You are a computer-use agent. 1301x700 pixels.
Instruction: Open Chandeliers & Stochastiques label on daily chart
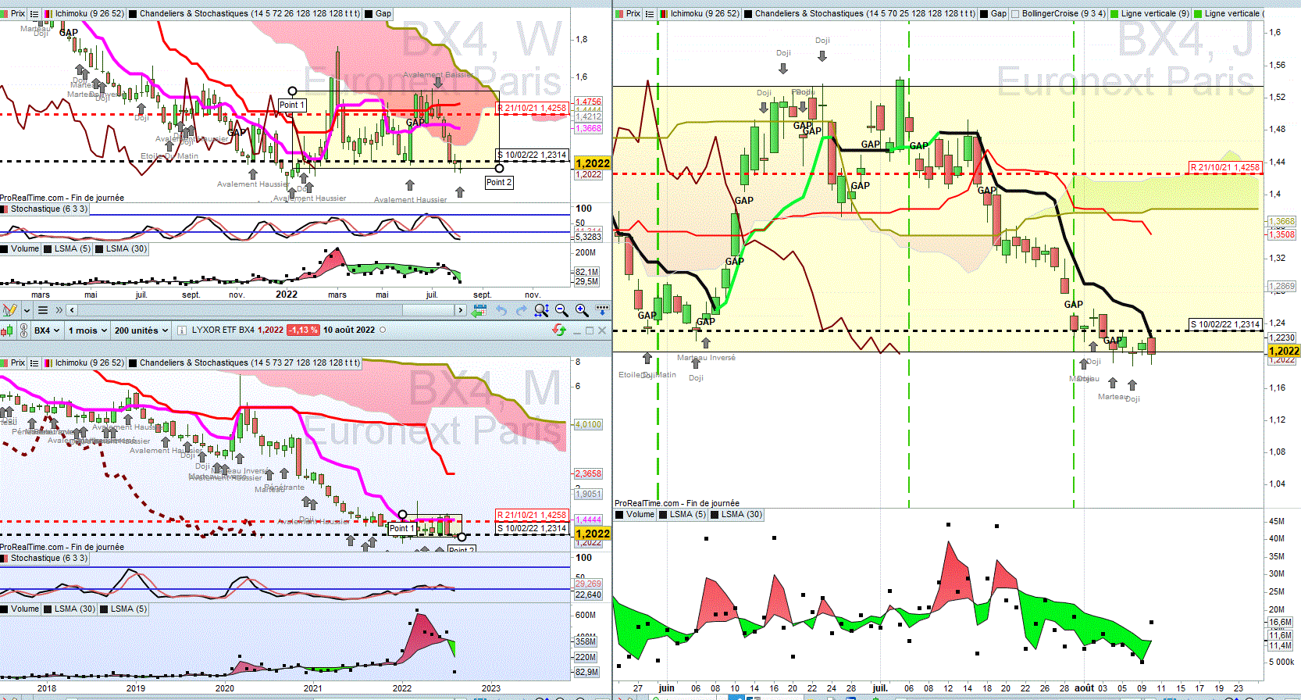pos(865,13)
